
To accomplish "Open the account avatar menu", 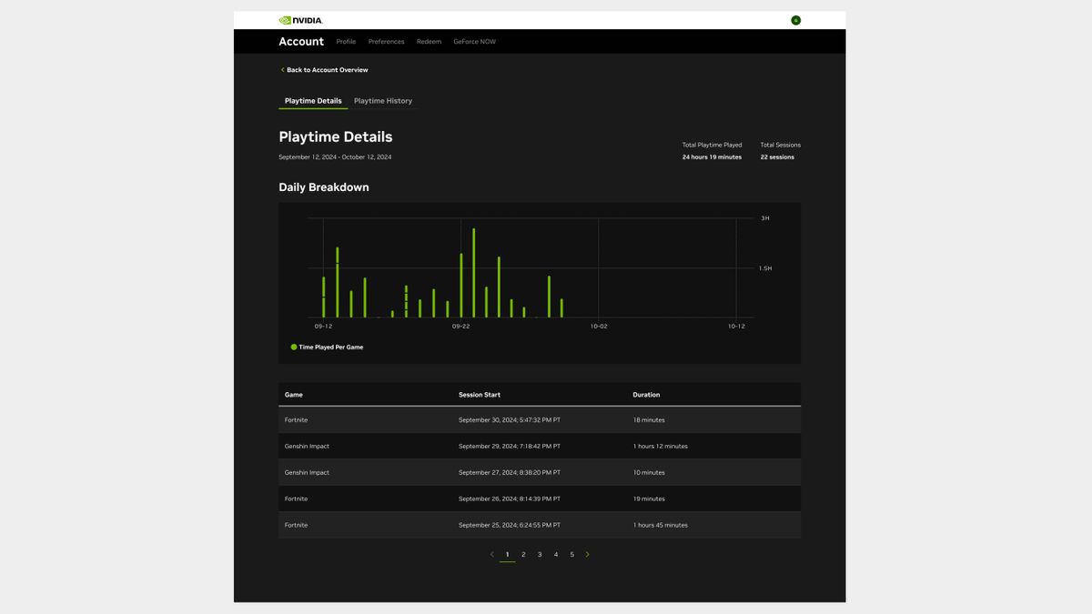I will [796, 19].
